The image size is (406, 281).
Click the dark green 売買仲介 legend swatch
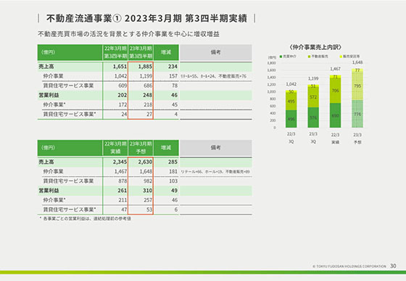click(281, 56)
